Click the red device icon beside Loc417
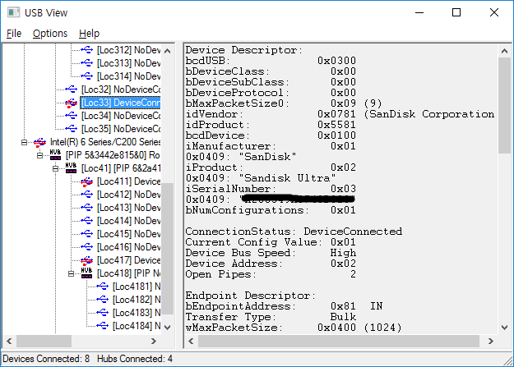Viewport: 514px width, 367px height. pos(87,260)
